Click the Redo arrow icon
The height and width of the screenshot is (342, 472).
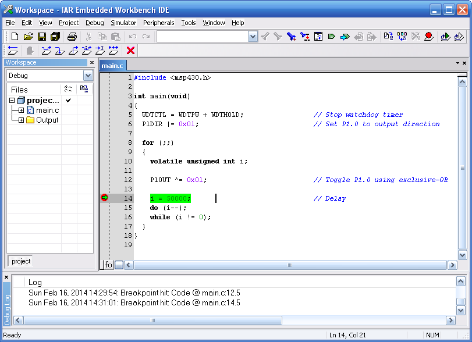[146, 37]
